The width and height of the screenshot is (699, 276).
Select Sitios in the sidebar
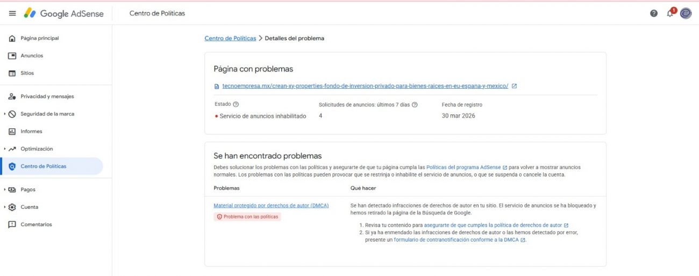pyautogui.click(x=27, y=73)
